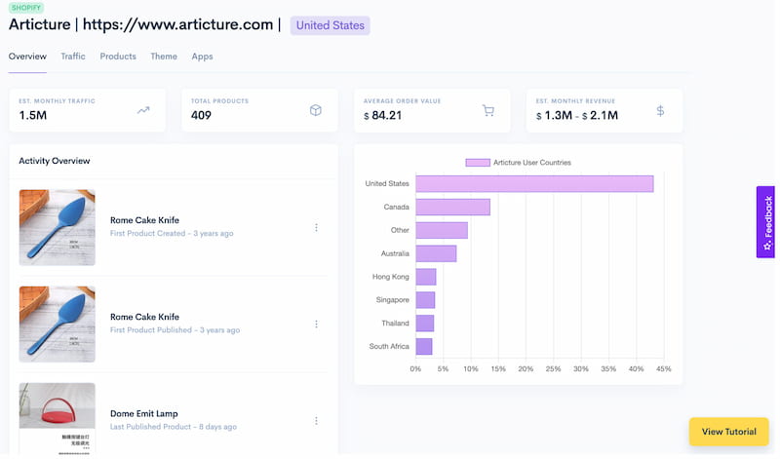
Task: Click the View Tutorial button
Action: click(x=728, y=432)
